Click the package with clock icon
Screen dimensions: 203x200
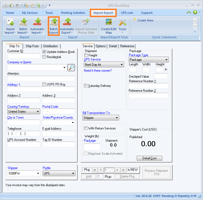click(x=32, y=5)
